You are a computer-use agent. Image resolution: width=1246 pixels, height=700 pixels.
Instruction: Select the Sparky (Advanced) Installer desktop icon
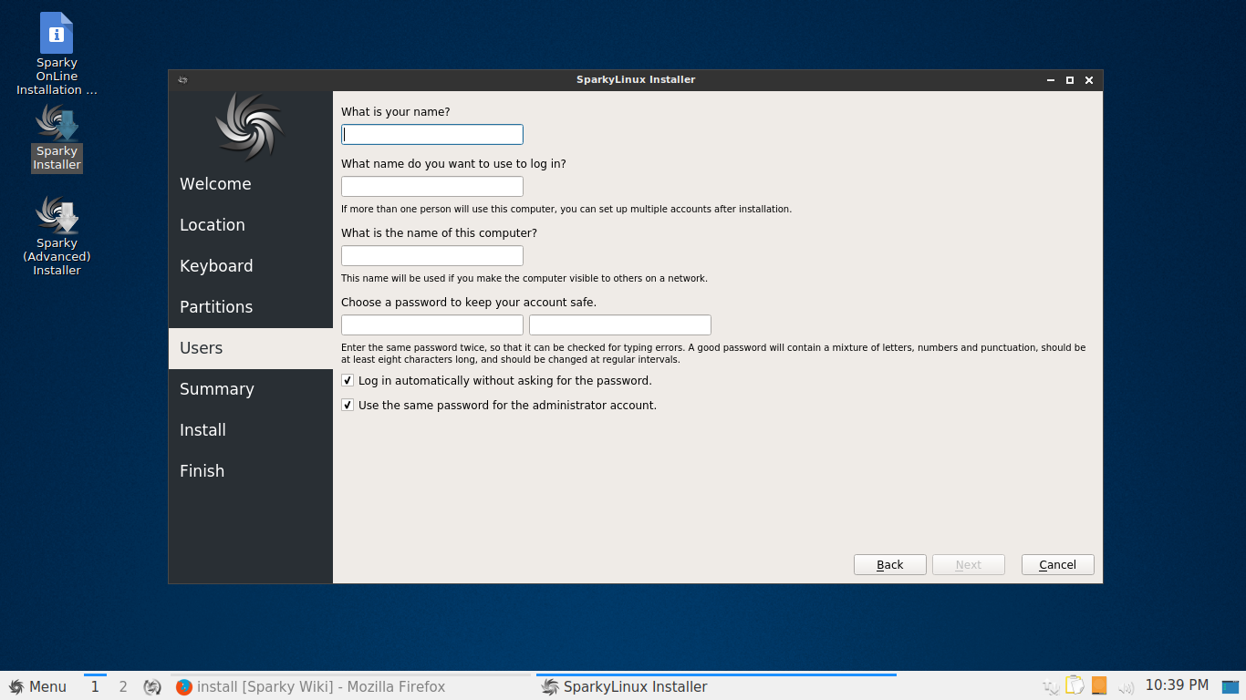[57, 235]
